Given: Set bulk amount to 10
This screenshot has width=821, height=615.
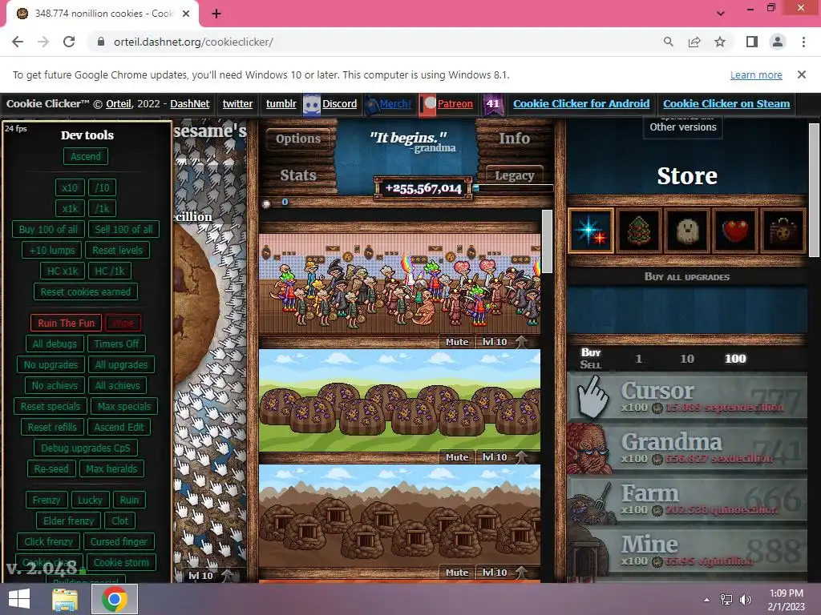Looking at the screenshot, I should [x=687, y=359].
